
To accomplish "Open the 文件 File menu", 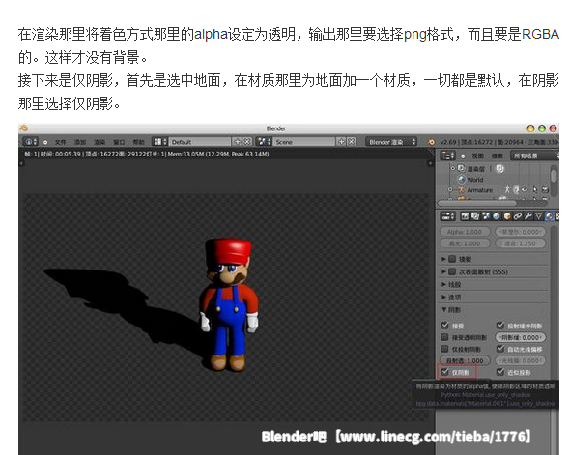I will (61, 142).
